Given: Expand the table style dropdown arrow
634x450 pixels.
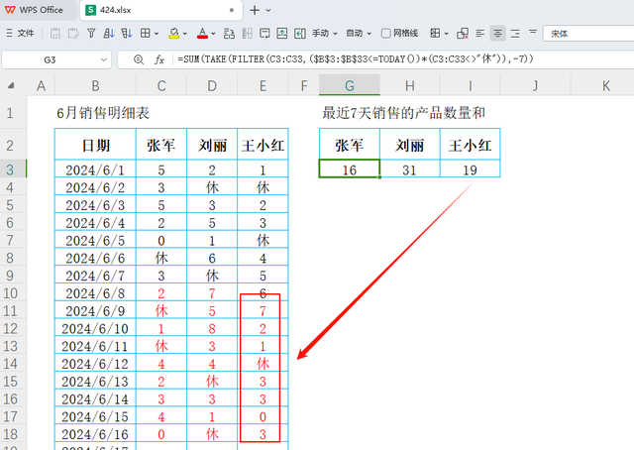Looking at the screenshot, I should [x=447, y=34].
